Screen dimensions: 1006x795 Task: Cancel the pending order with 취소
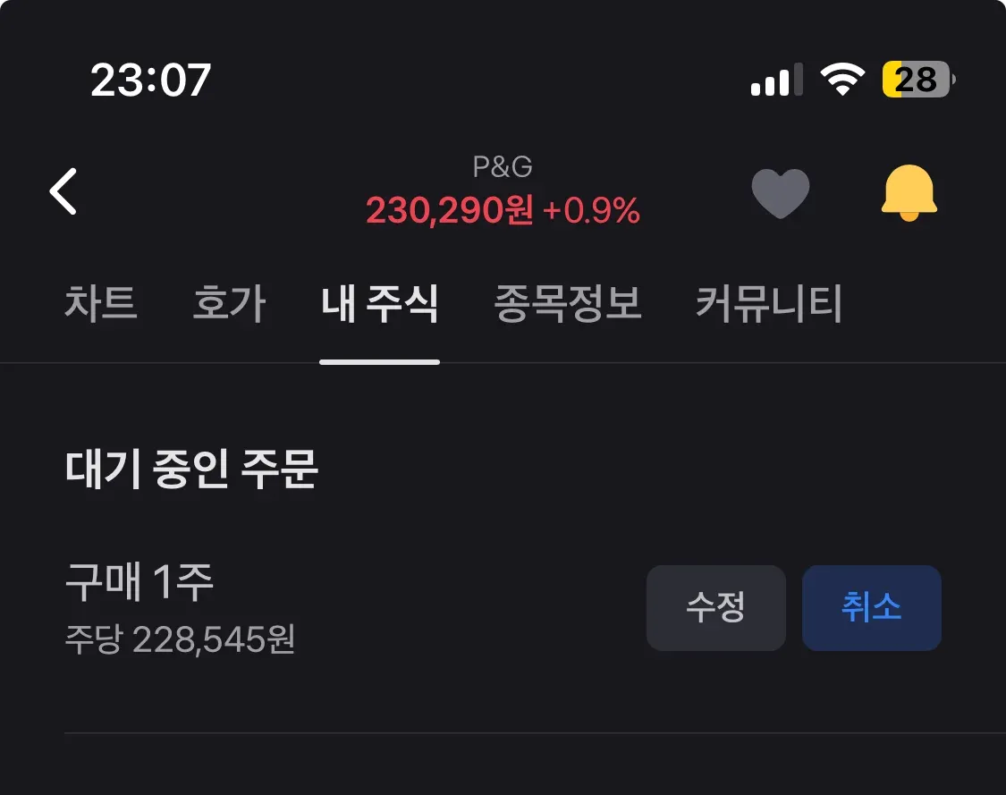[871, 607]
